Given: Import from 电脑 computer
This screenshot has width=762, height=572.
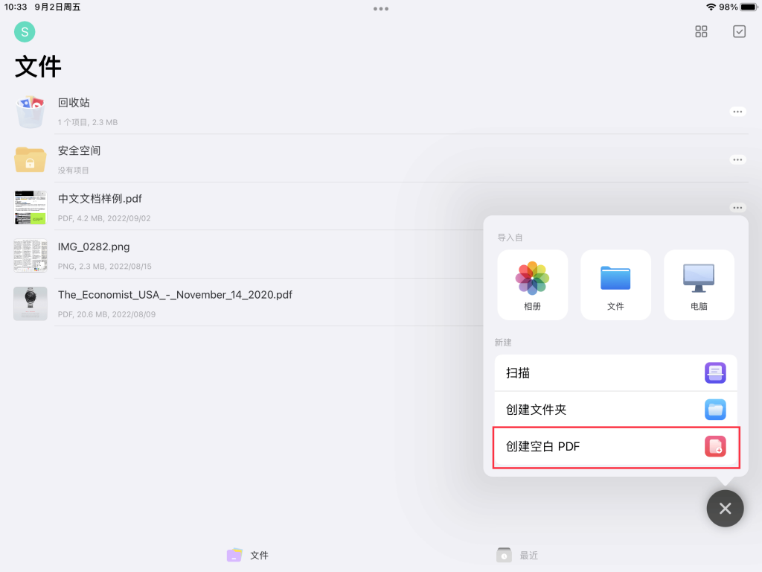Looking at the screenshot, I should (699, 285).
